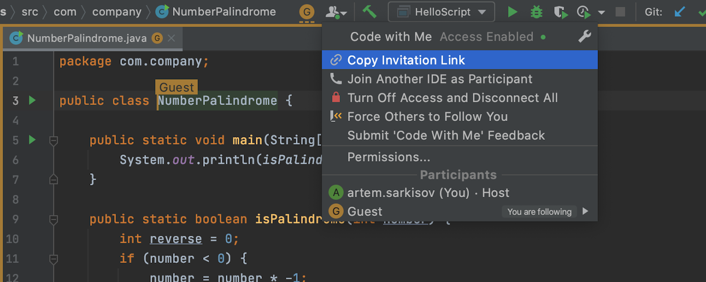Image resolution: width=706 pixels, height=282 pixels.
Task: Click 'package com.company;' on line 1
Action: pos(134,61)
